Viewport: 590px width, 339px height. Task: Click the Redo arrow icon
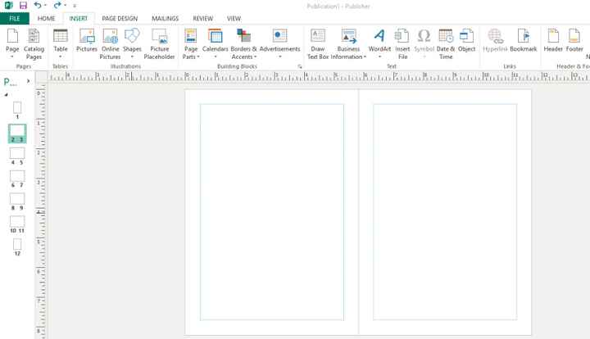(57, 5)
